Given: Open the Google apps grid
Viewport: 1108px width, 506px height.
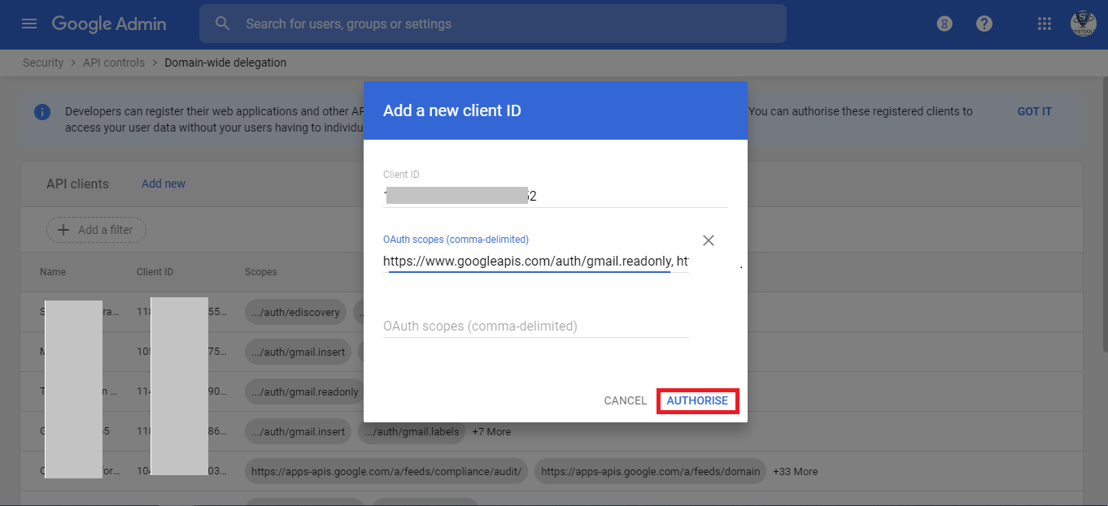Looking at the screenshot, I should coord(1045,24).
